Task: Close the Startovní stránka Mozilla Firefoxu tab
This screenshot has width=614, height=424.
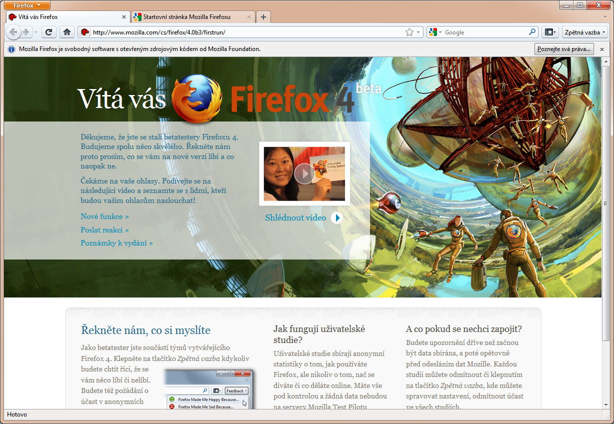Action: coord(249,17)
